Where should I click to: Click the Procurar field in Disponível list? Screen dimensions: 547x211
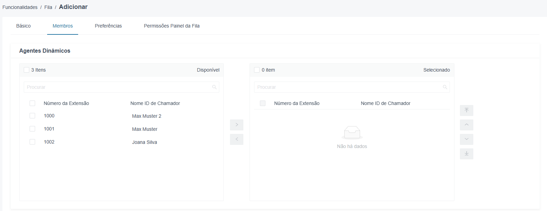point(122,87)
